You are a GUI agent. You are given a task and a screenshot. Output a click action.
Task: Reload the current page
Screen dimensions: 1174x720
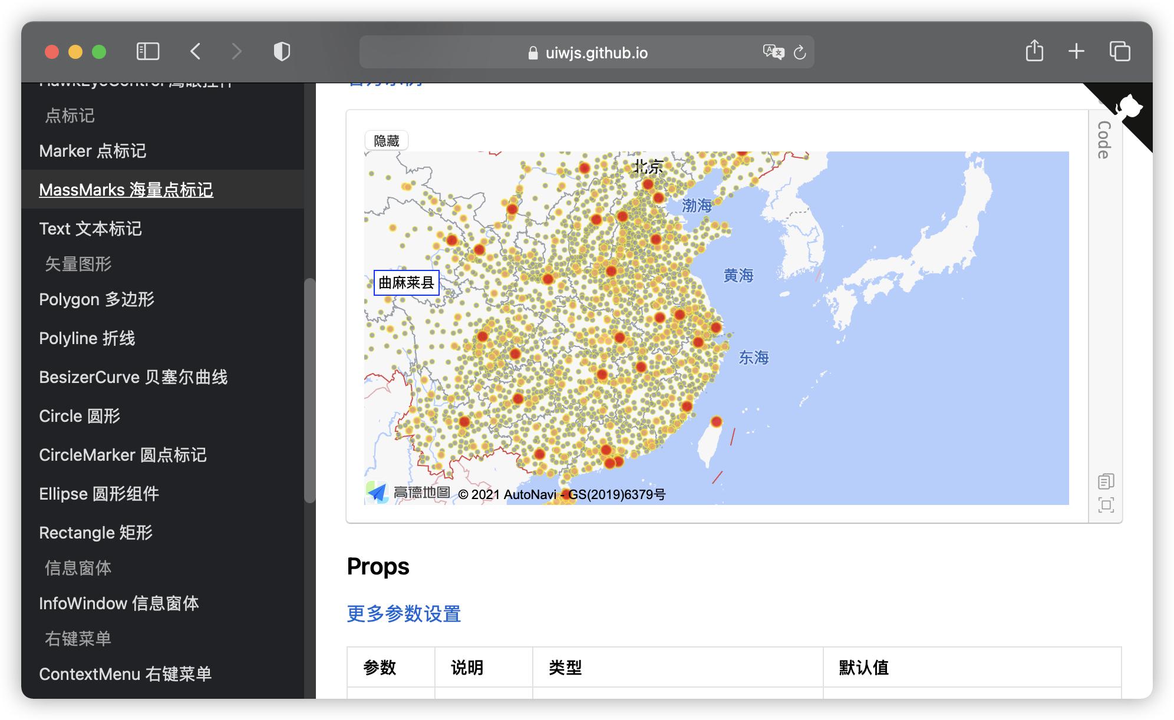pos(799,52)
